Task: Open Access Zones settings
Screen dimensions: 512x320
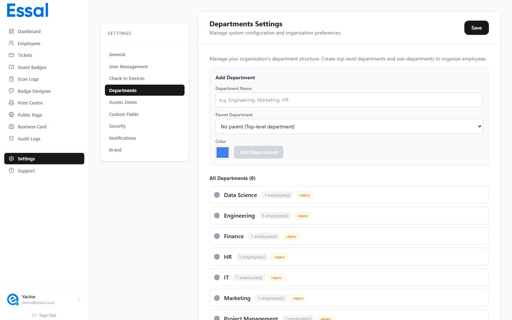Action: click(x=145, y=102)
